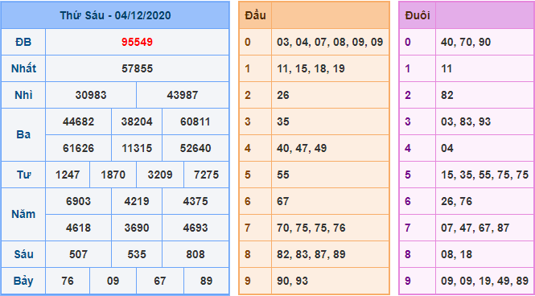Select the Tư prize number 3209
The width and height of the screenshot is (535, 296).
[160, 175]
